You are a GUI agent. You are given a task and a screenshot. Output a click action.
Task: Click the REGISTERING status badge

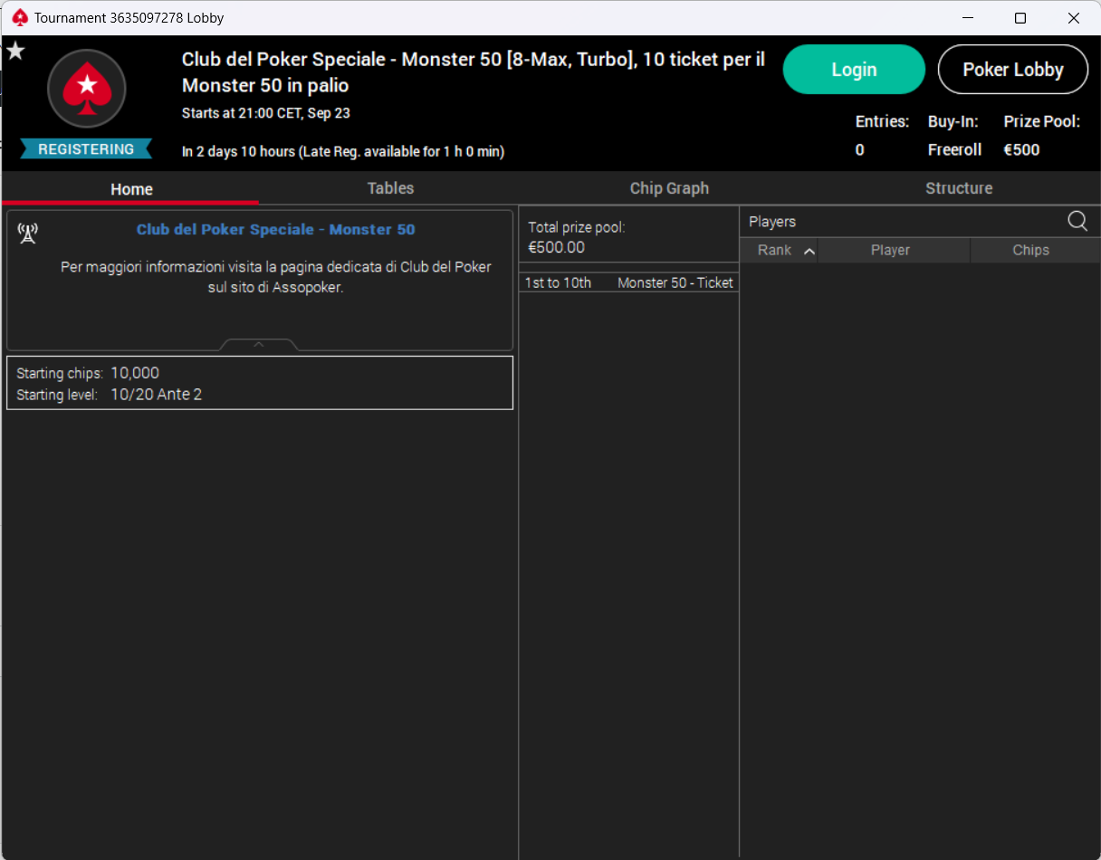click(x=86, y=149)
